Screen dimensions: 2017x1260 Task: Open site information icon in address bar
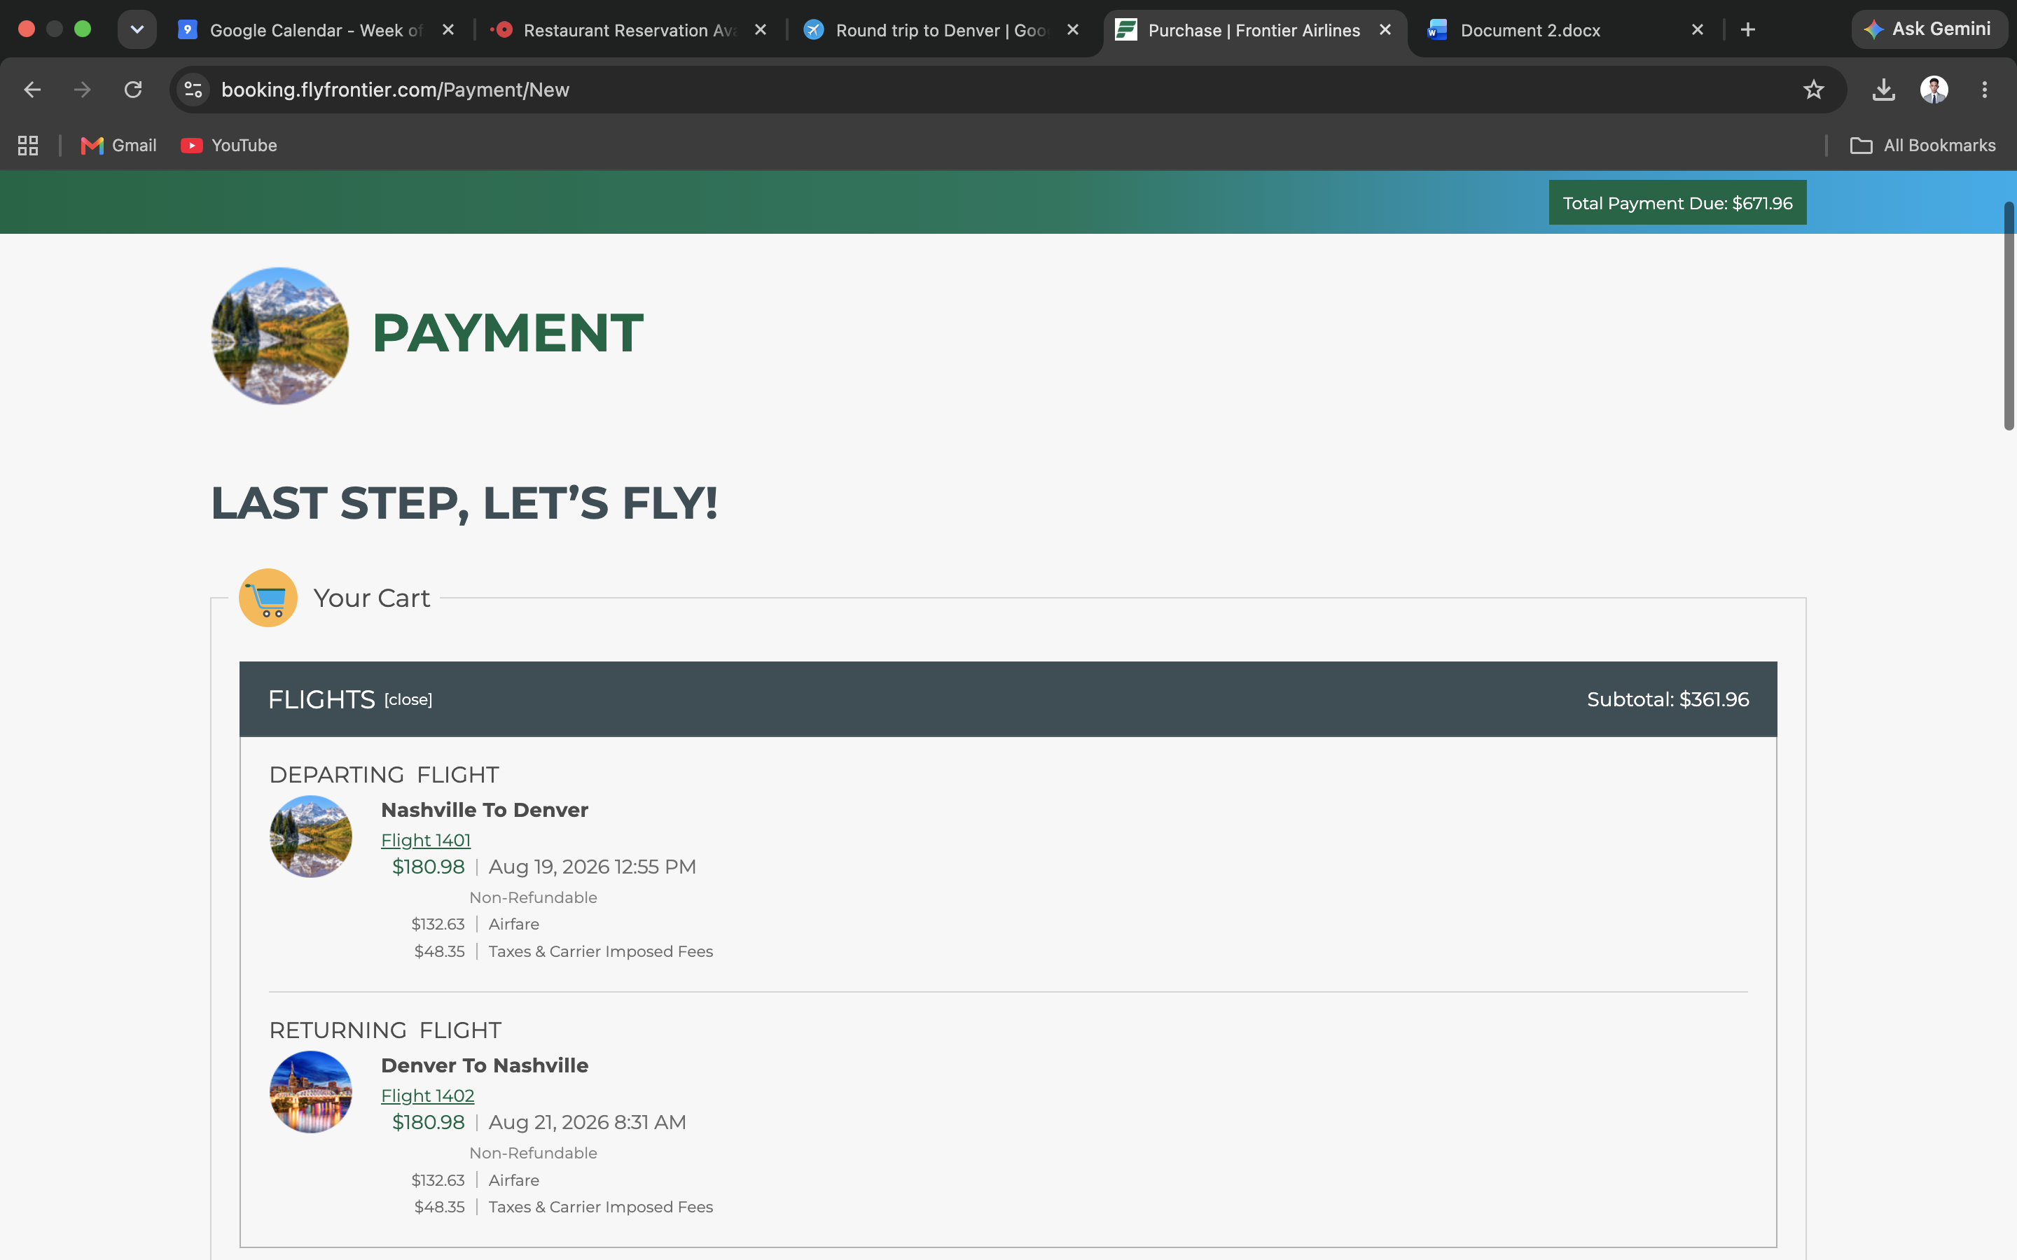[193, 89]
